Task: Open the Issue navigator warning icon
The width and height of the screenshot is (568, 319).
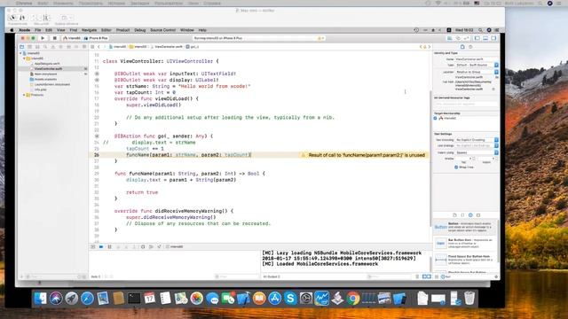Action: click(53, 47)
